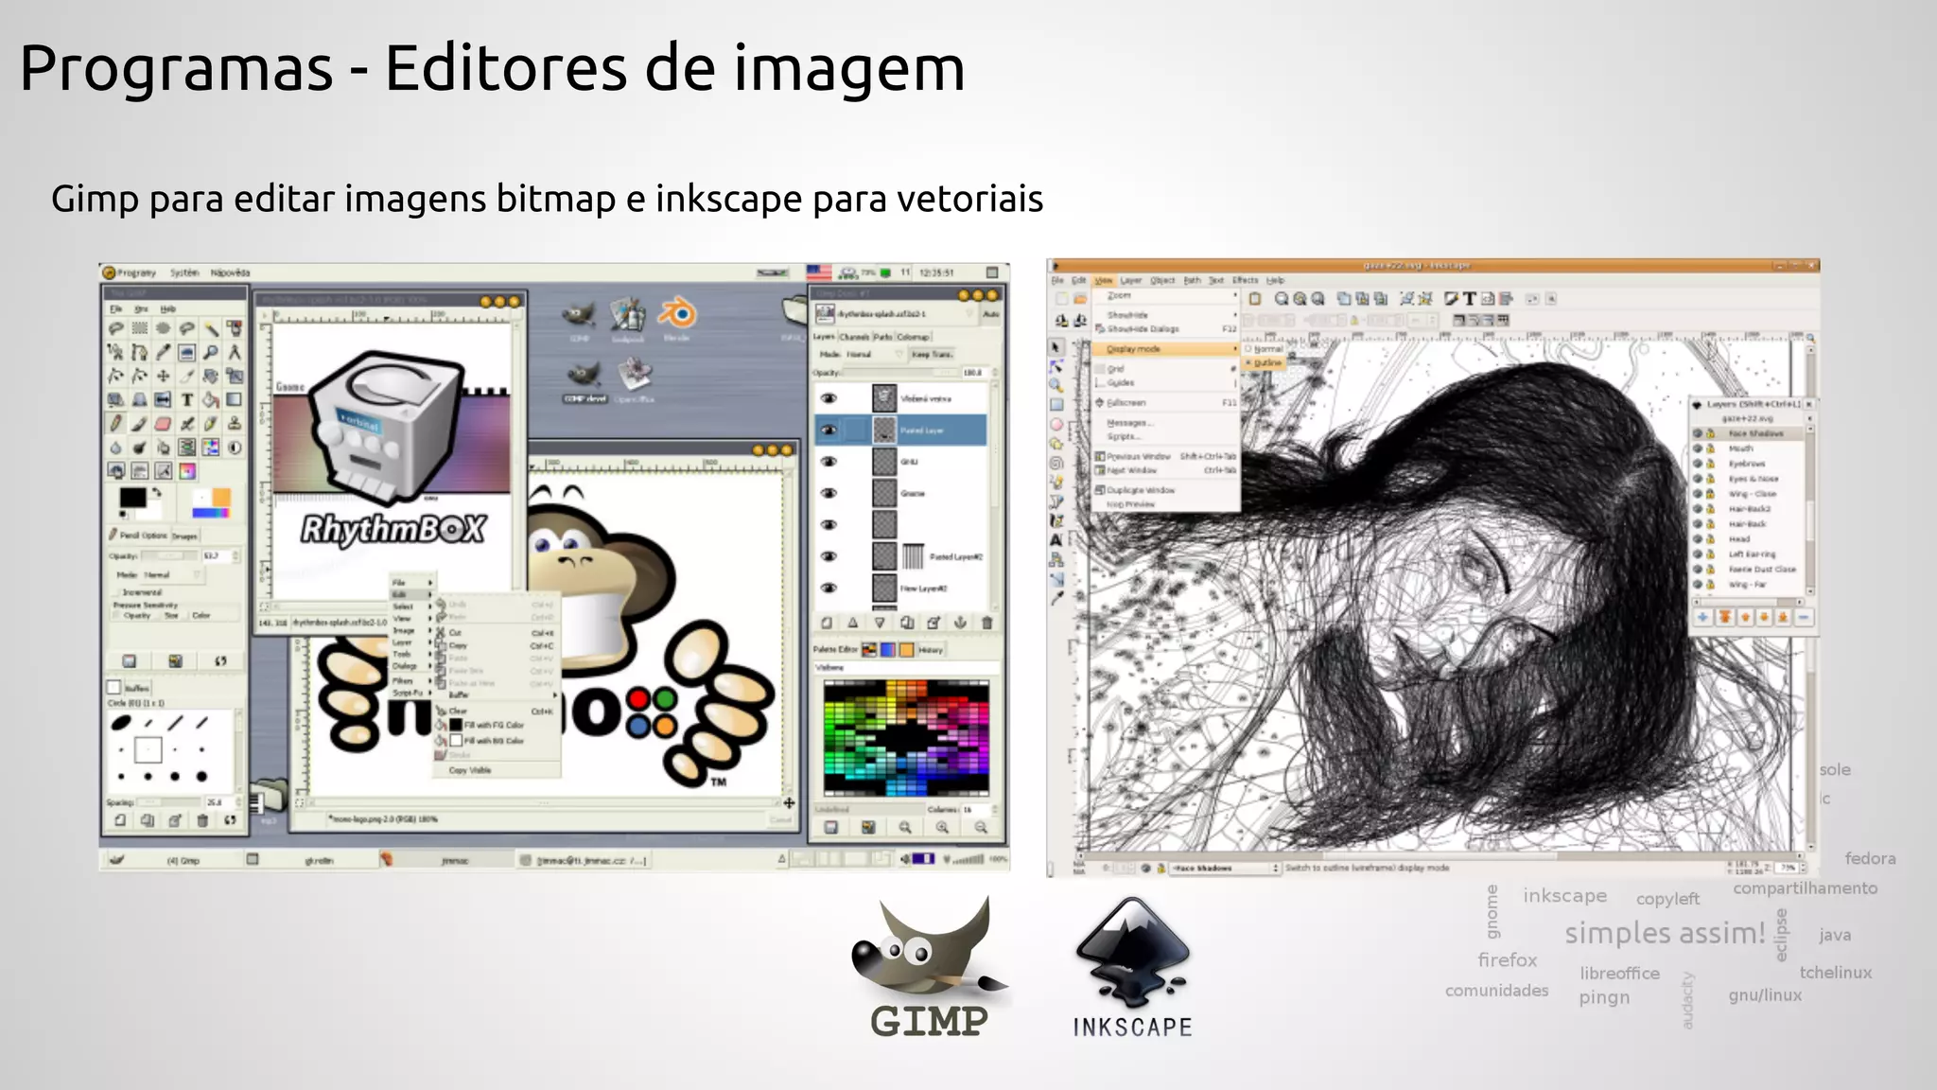Expand Zoom submenu in Inkscape View menu
This screenshot has width=1937, height=1090.
[1165, 296]
